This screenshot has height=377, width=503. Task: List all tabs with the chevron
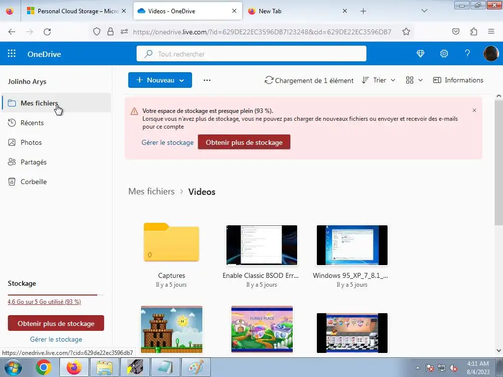pyautogui.click(x=424, y=11)
